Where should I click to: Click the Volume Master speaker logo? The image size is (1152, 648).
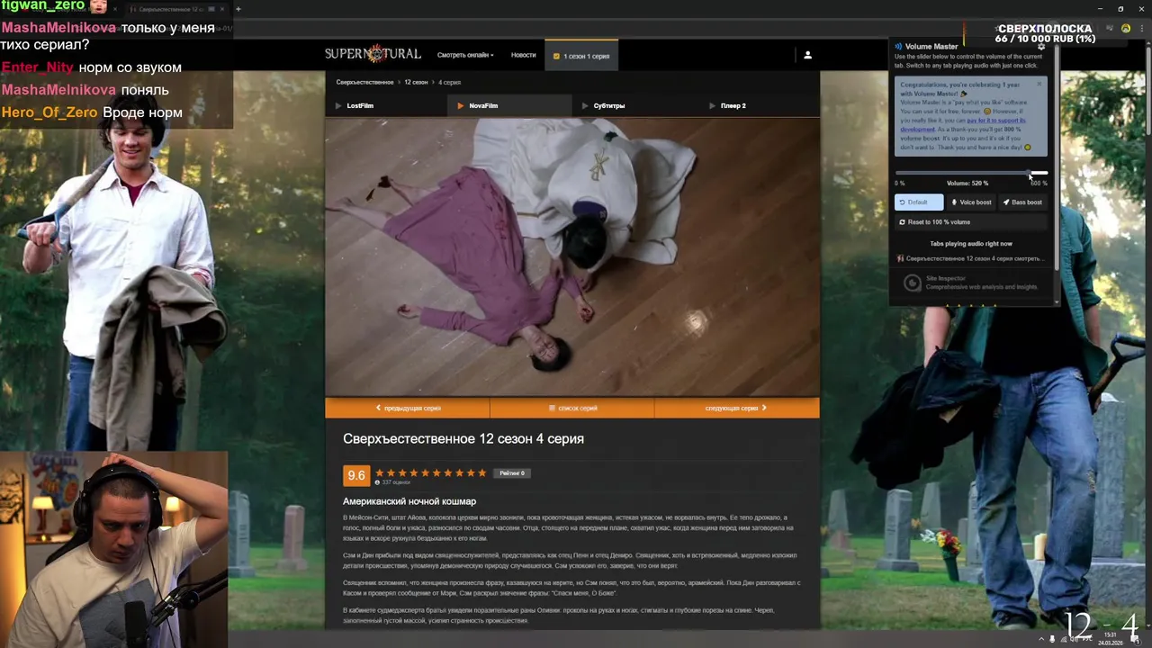pos(898,46)
